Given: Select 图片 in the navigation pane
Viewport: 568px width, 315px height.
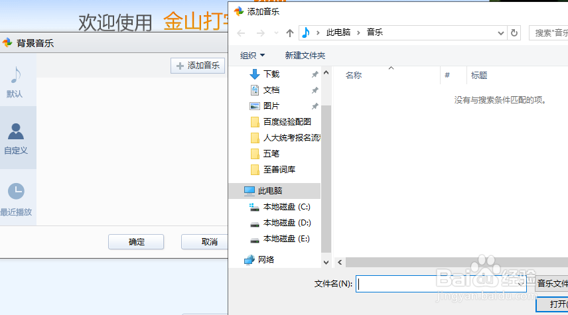Looking at the screenshot, I should (x=271, y=106).
